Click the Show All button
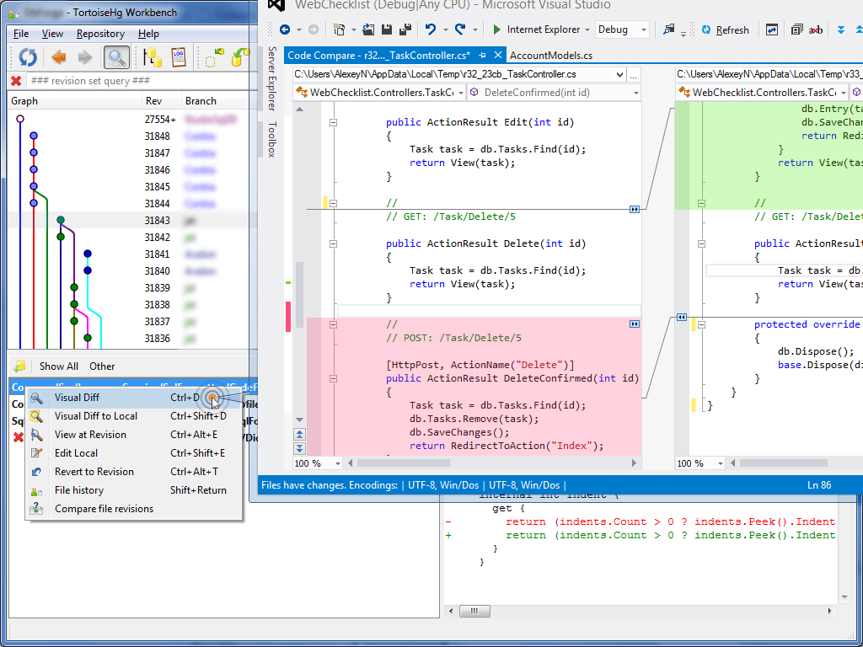 tap(59, 366)
